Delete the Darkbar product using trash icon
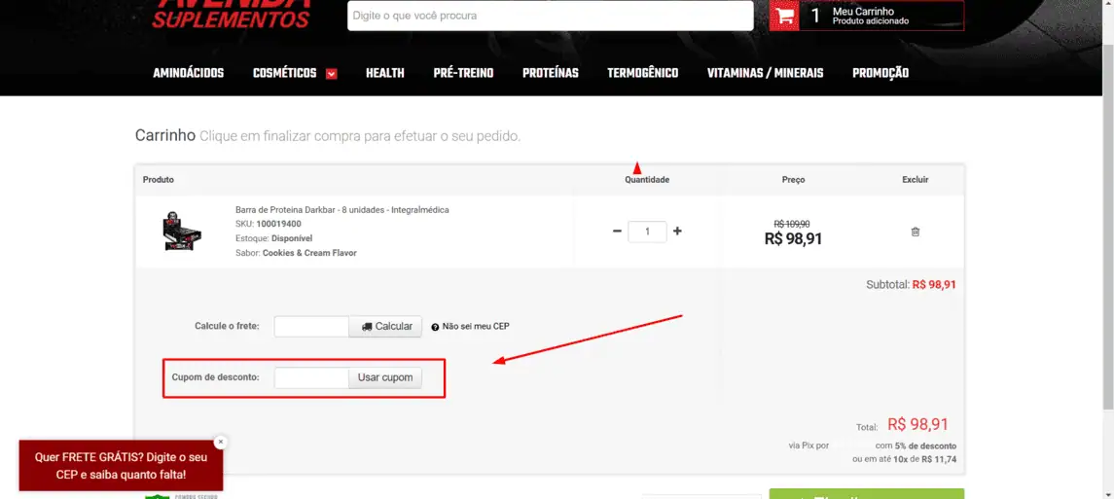This screenshot has width=1114, height=499. click(916, 232)
